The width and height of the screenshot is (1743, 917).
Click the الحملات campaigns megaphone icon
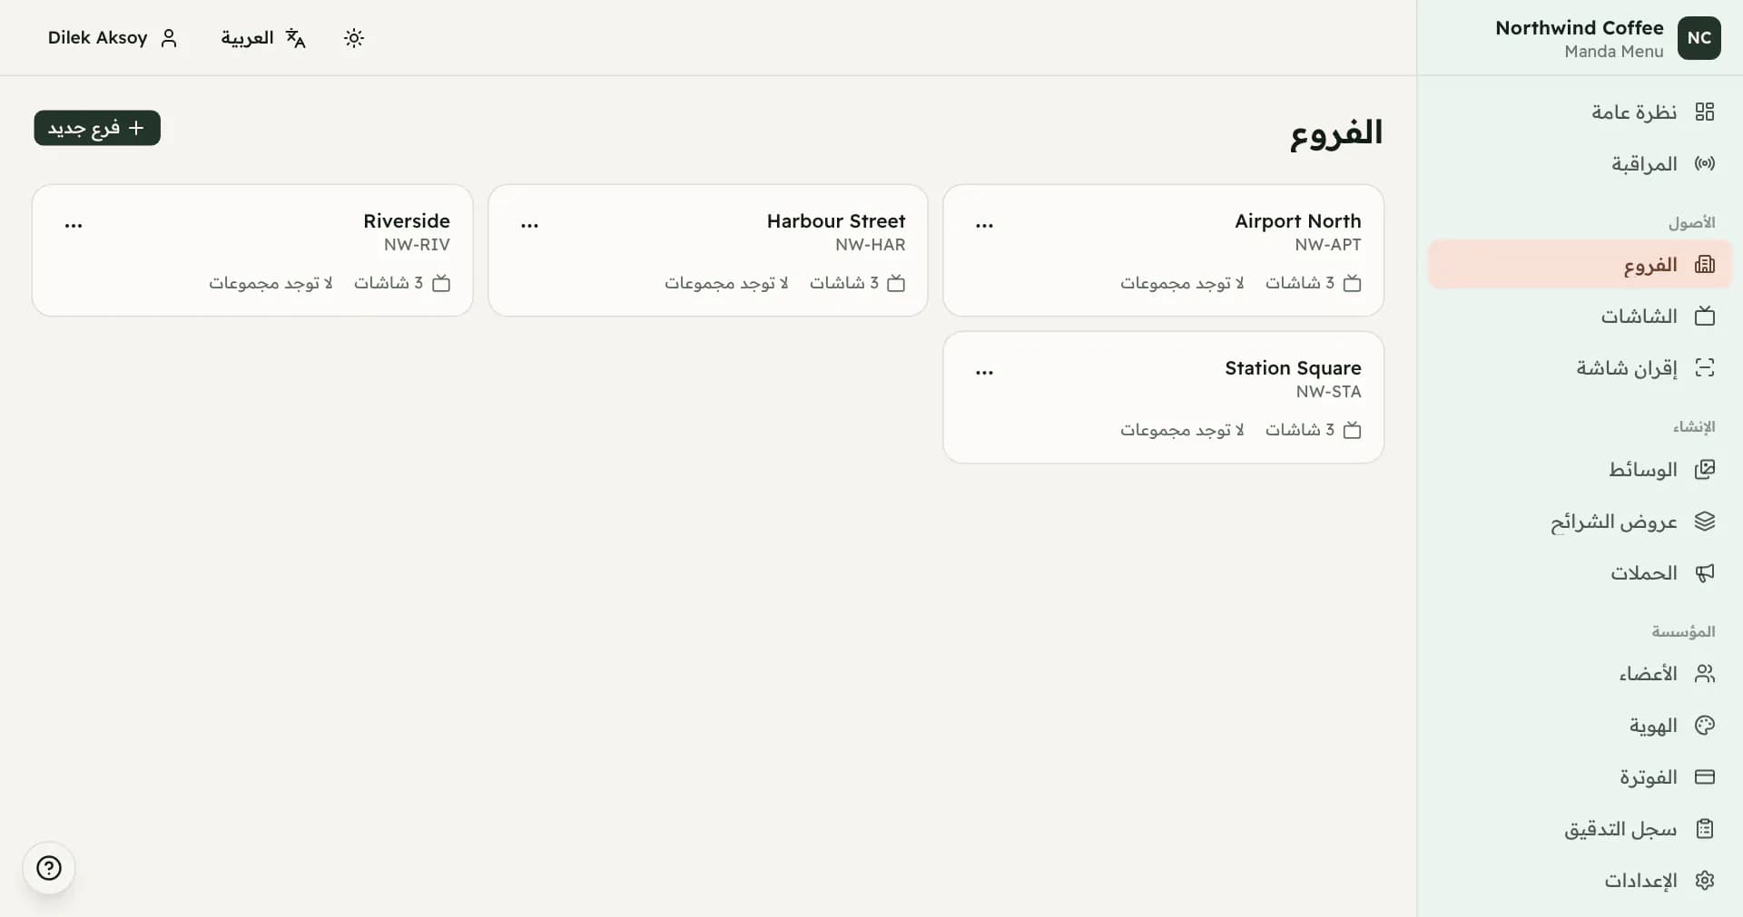(1705, 572)
